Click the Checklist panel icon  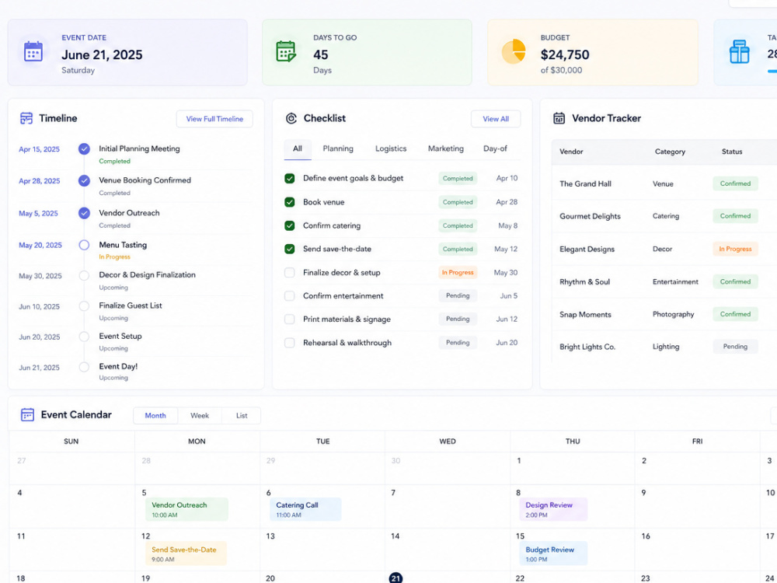[291, 118]
